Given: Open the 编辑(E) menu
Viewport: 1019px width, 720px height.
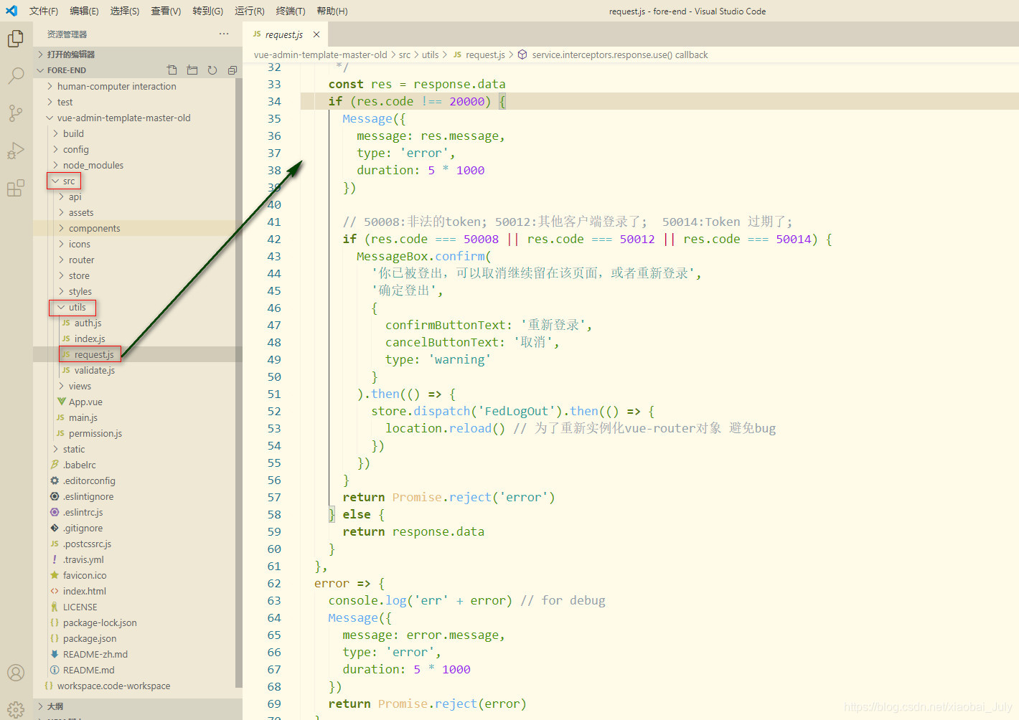Looking at the screenshot, I should (84, 11).
